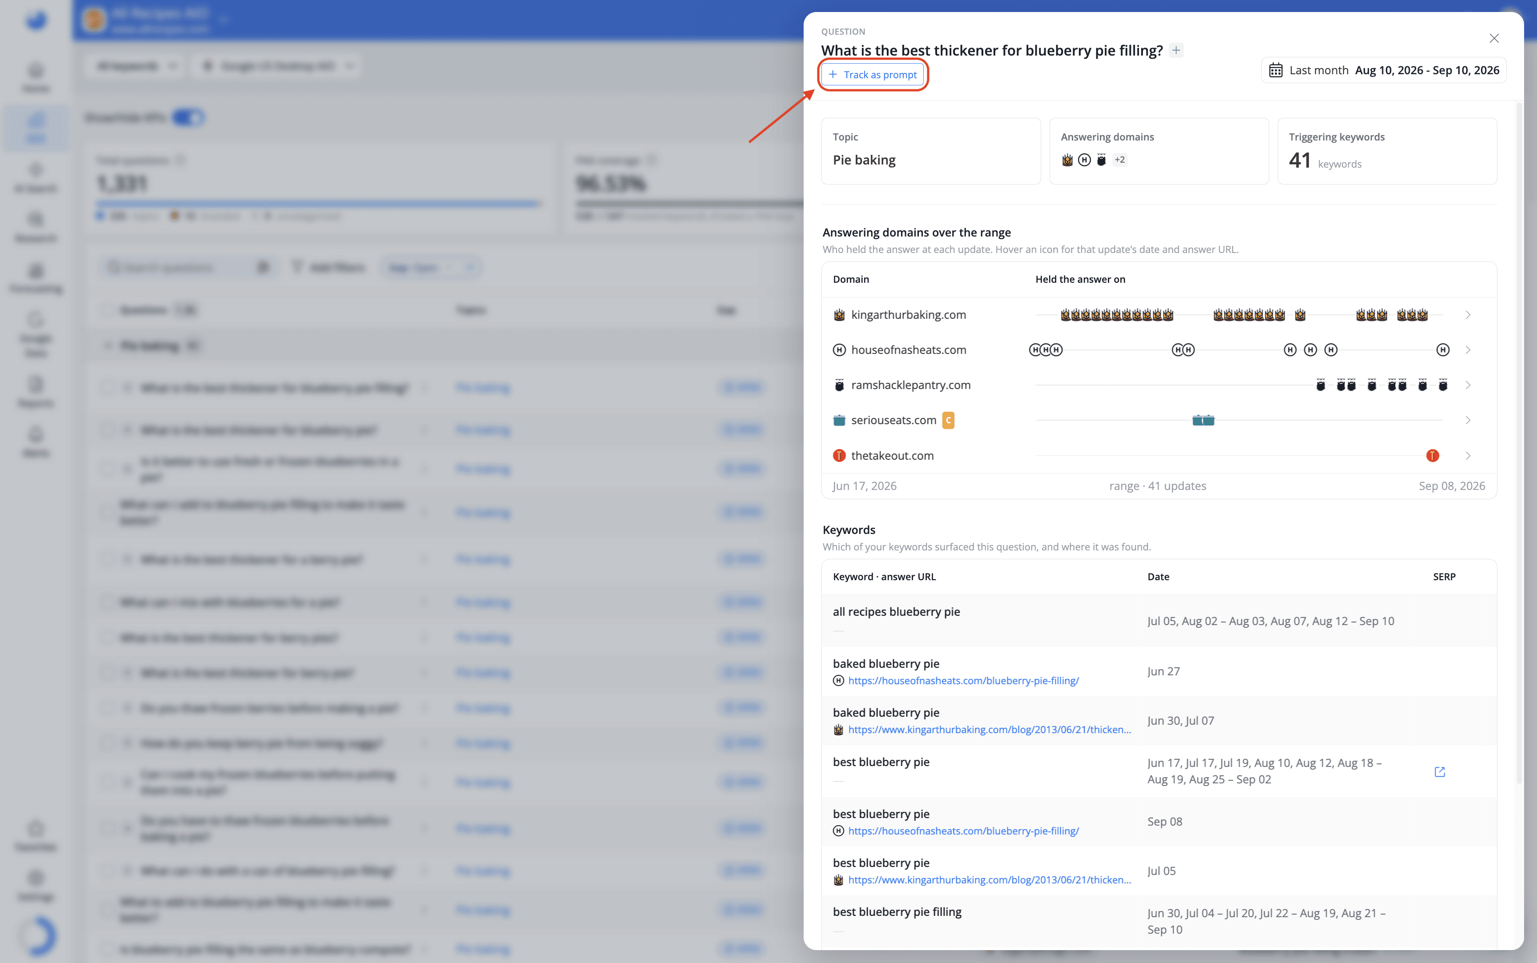Click the seriouseats.com favicon in Domain column
1537x963 pixels.
840,420
